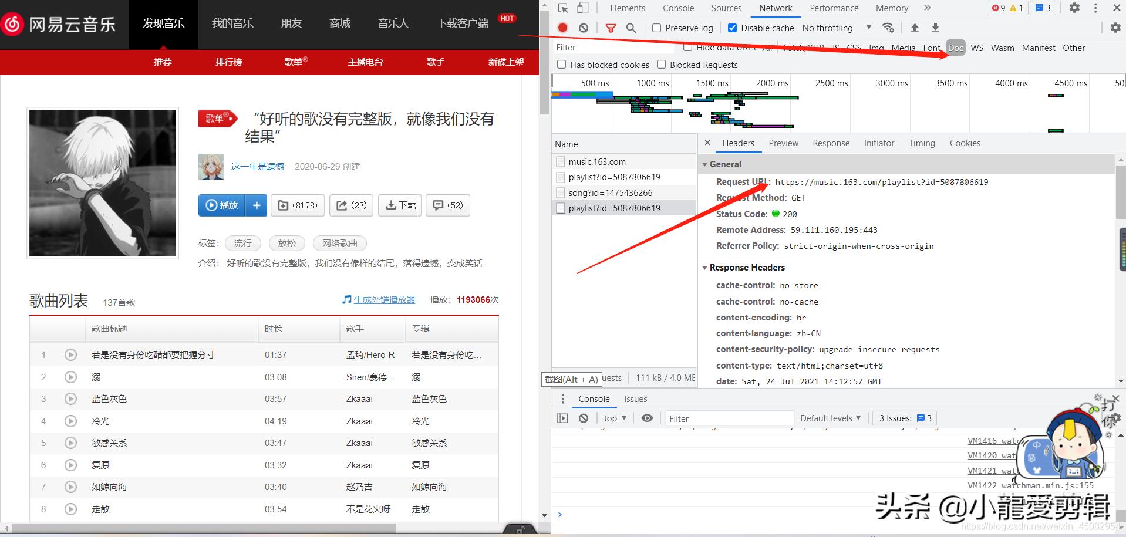Stop recording the network log
This screenshot has height=537, width=1126.
(x=562, y=28)
